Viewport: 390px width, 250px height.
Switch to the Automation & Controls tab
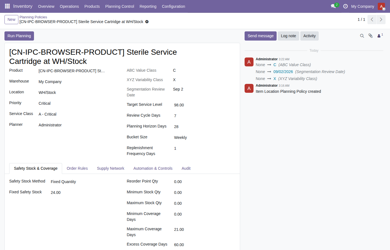coord(153,168)
